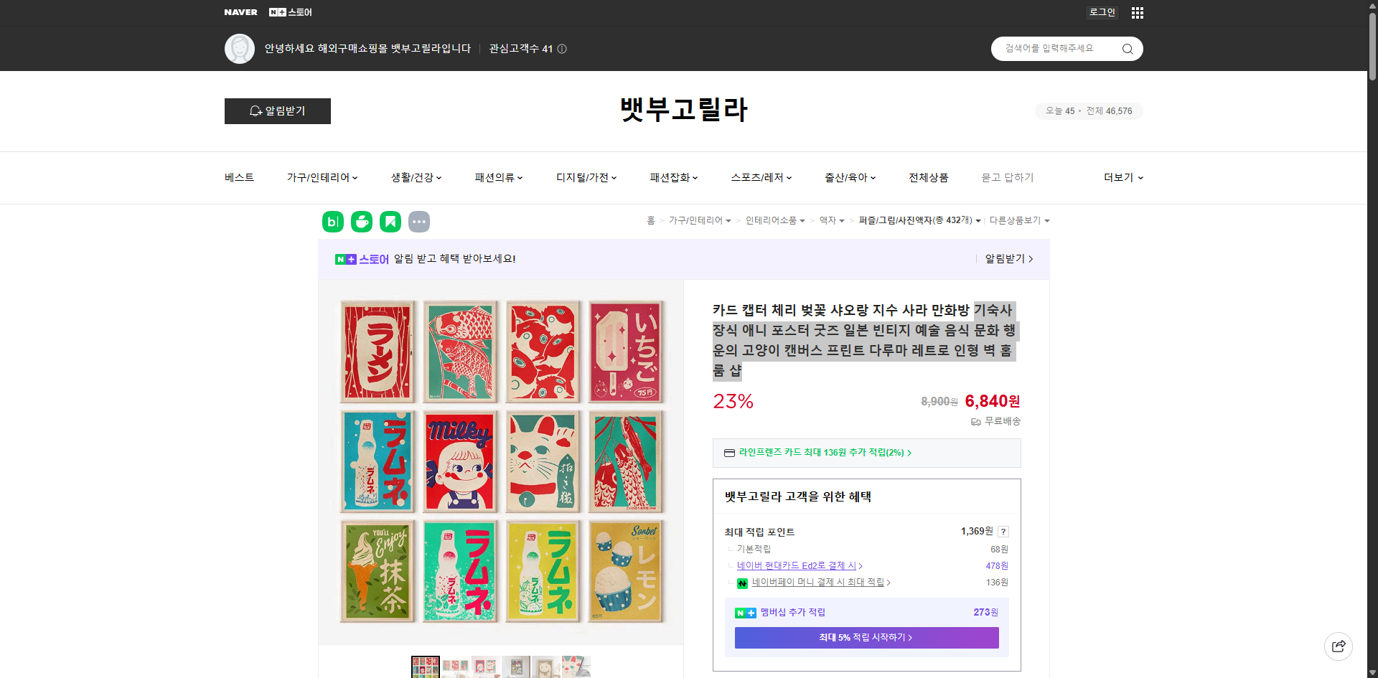The height and width of the screenshot is (678, 1378).
Task: Select the second product thumbnail below the image
Action: pos(454,667)
